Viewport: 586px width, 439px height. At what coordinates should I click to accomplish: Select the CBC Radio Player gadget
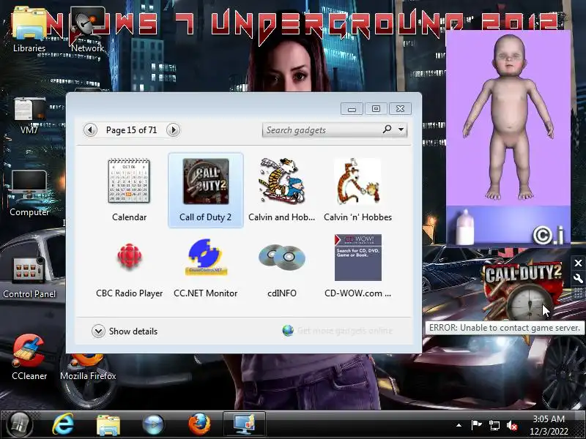[130, 266]
